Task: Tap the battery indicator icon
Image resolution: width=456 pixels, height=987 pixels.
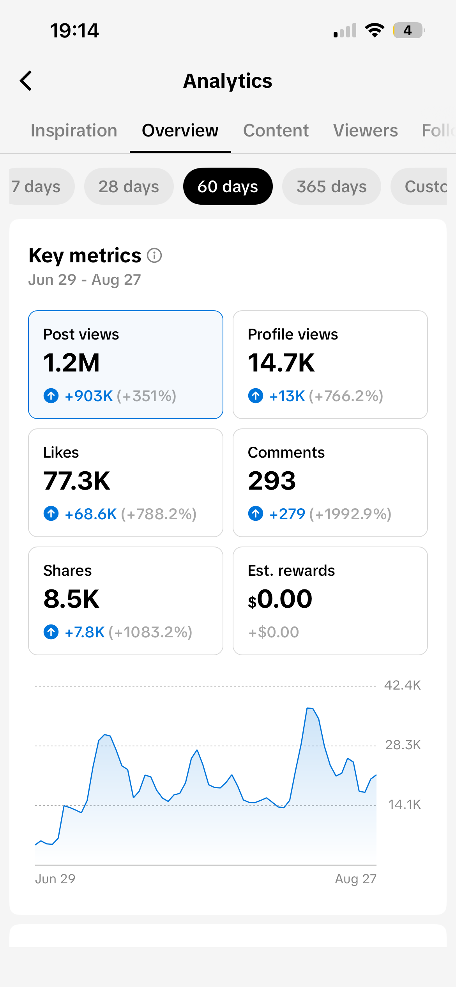Action: (409, 30)
